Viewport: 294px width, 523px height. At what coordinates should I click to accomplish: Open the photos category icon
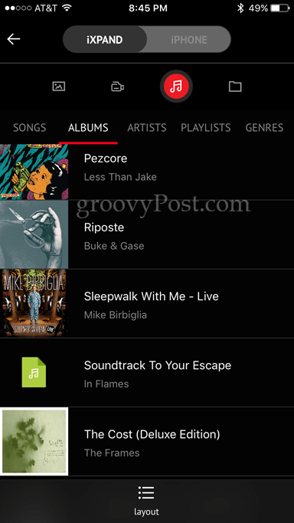point(59,87)
